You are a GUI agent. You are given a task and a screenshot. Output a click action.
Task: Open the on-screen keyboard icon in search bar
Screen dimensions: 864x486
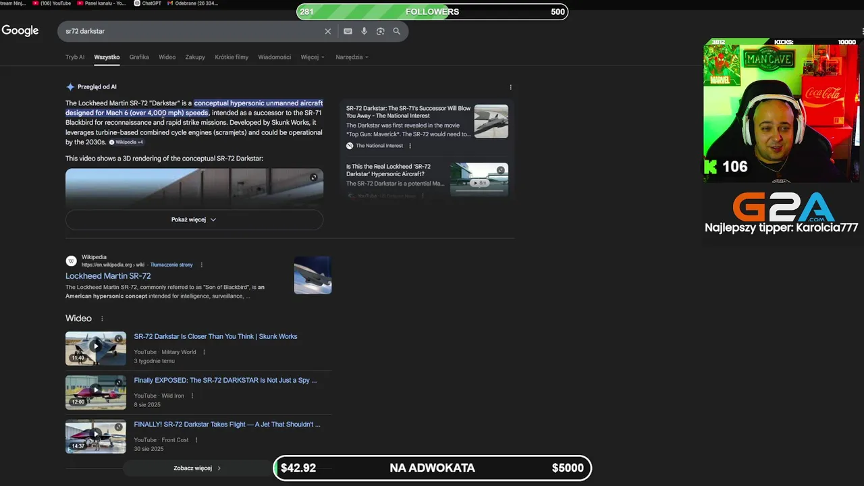(x=348, y=31)
